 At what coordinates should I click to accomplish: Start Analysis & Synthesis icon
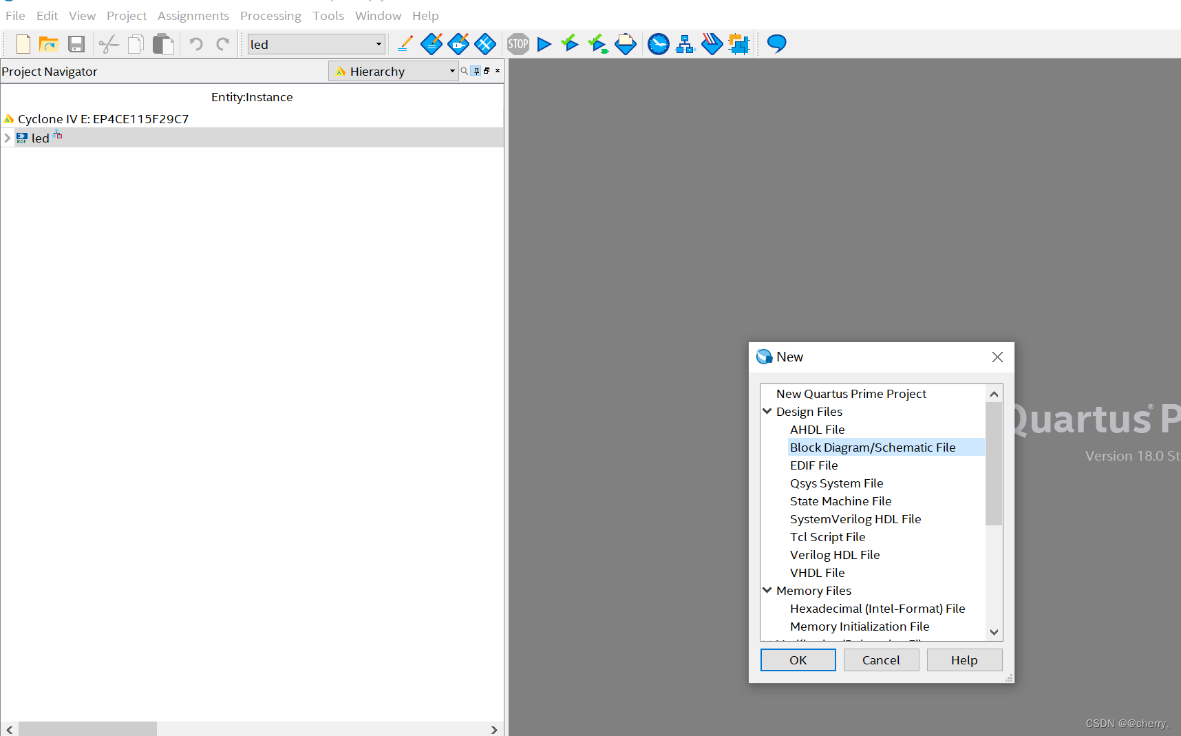tap(598, 44)
